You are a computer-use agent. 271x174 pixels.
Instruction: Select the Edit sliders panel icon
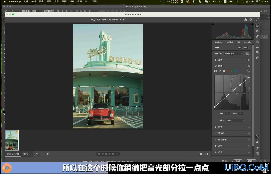pos(257,26)
